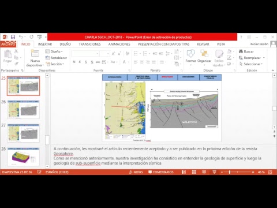
Task: Click the Buscar find button
Action: click(246, 51)
